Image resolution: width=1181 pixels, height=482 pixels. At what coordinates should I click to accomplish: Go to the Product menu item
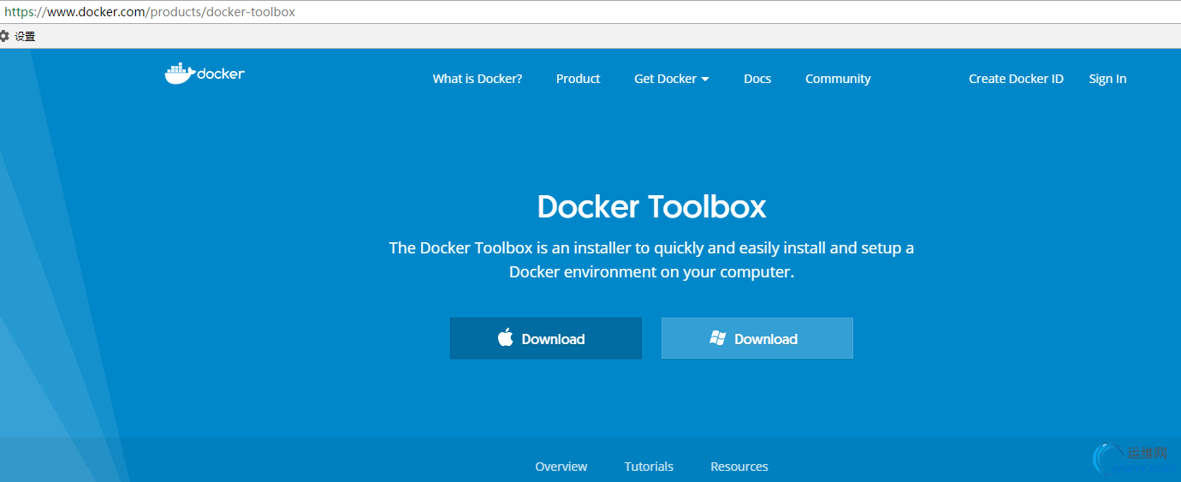click(579, 79)
